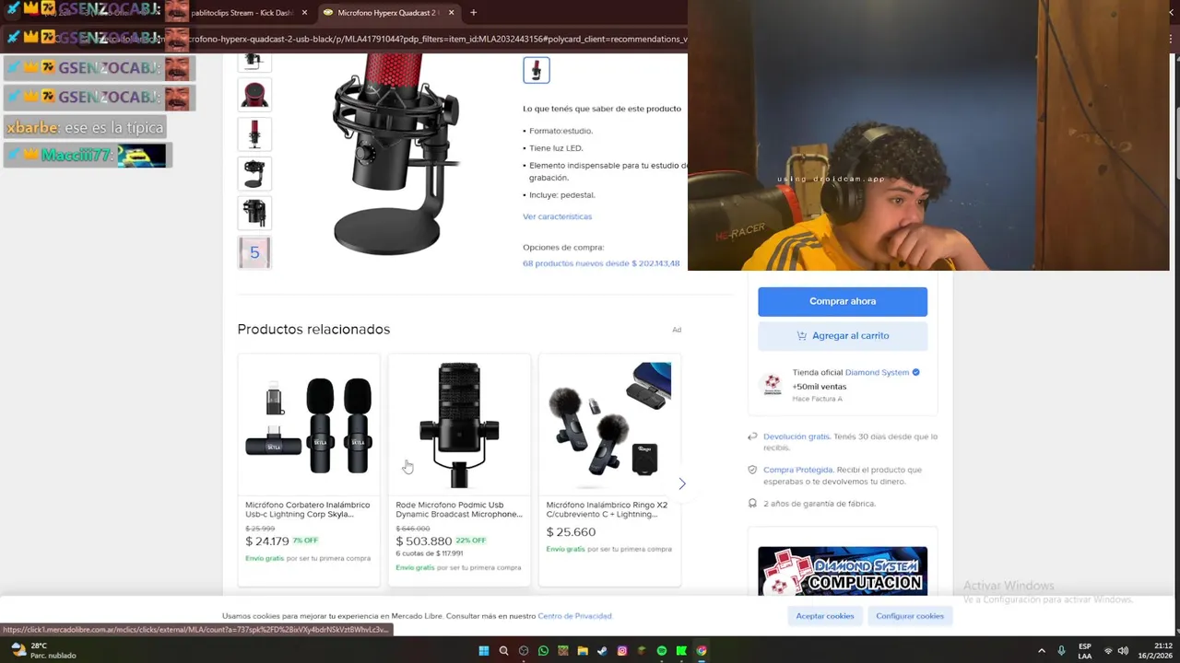
Task: Click the main HyperX microphone image
Action: (396, 155)
